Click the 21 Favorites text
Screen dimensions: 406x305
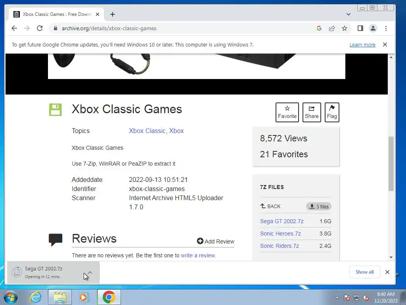click(284, 154)
